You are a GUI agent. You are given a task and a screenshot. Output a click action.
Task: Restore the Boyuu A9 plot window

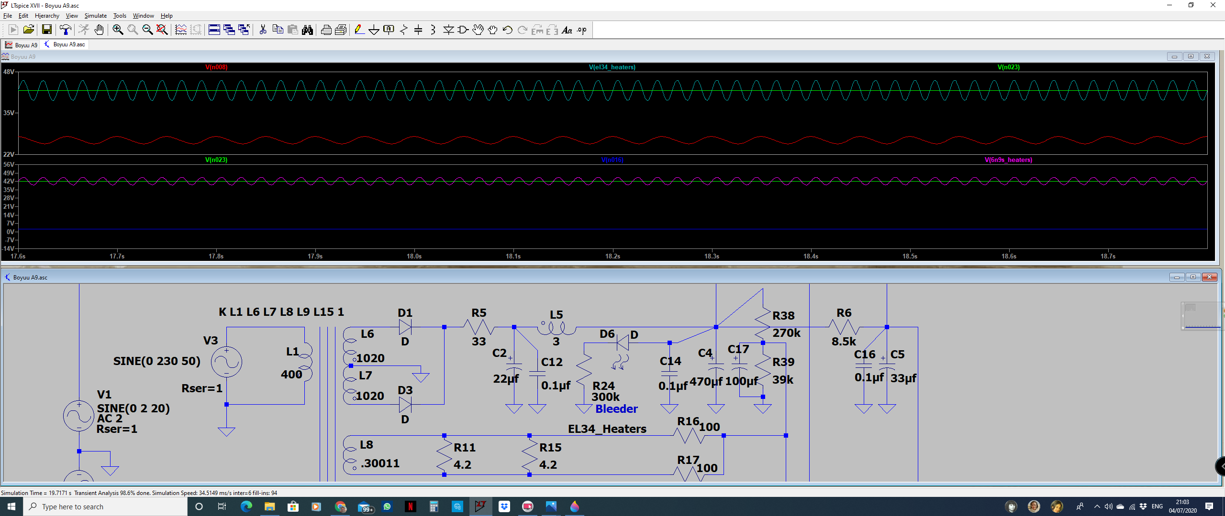click(x=1191, y=56)
